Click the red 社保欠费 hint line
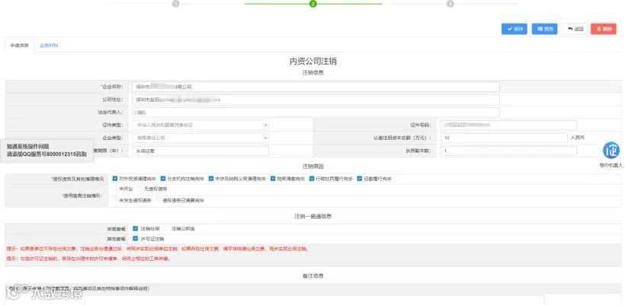The image size is (625, 305). click(158, 249)
